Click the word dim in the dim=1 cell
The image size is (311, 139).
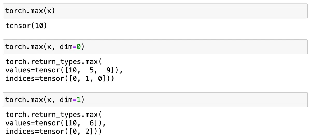point(66,100)
